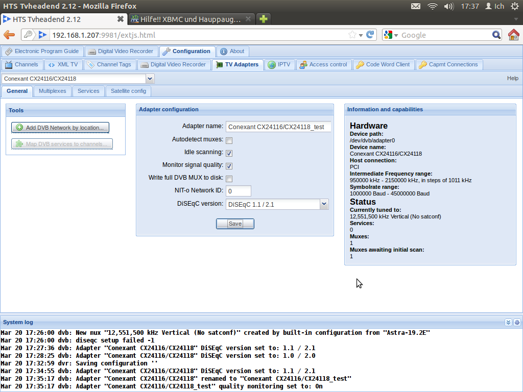
Task: Open the sound volume indicator
Action: pyautogui.click(x=449, y=6)
